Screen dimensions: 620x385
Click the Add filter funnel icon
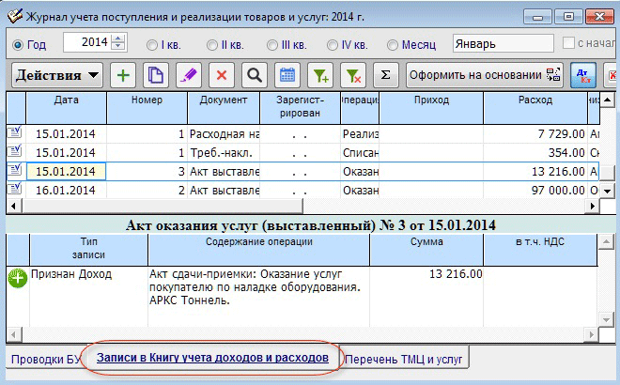click(320, 75)
